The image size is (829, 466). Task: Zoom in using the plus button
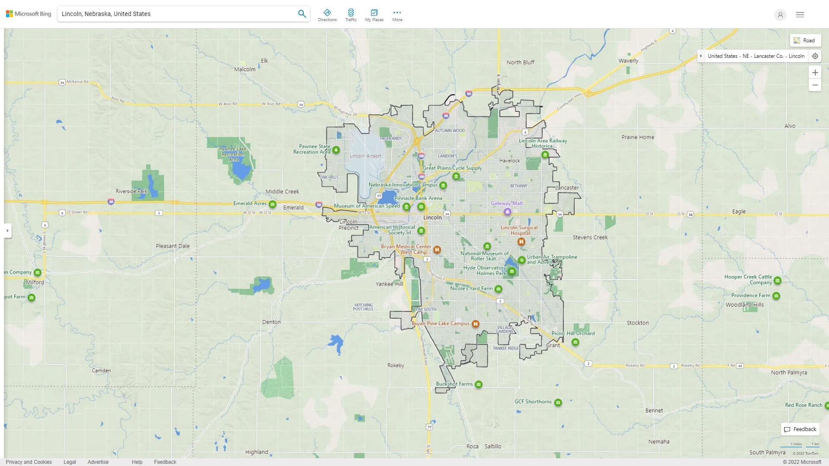815,72
